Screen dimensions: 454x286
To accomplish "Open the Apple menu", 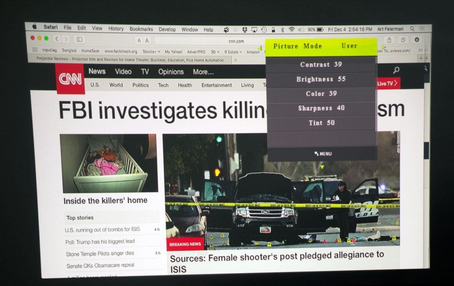I will click(x=34, y=27).
